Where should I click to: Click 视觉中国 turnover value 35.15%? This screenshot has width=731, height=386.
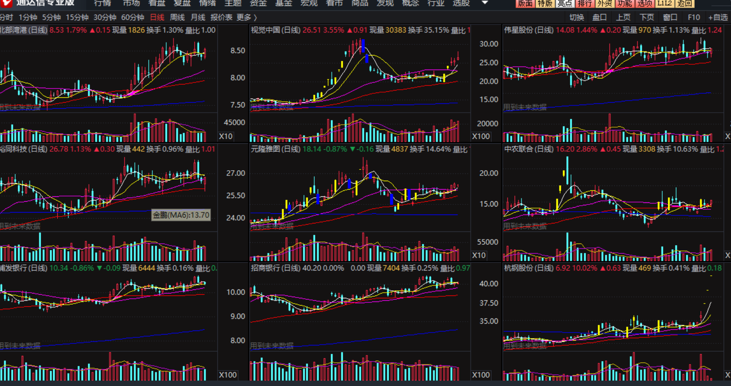tap(437, 30)
